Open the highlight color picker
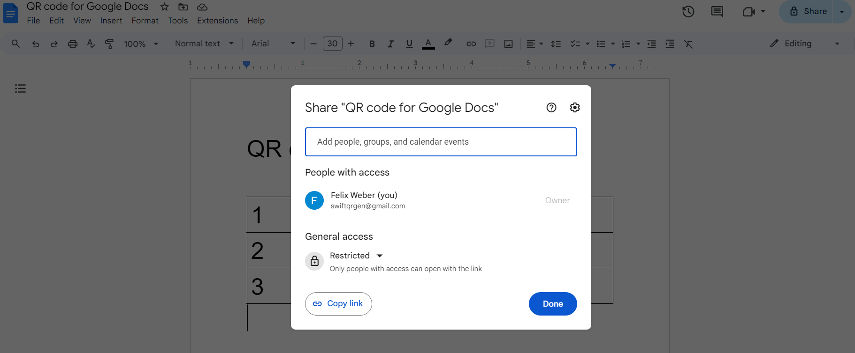This screenshot has width=855, height=353. 448,43
